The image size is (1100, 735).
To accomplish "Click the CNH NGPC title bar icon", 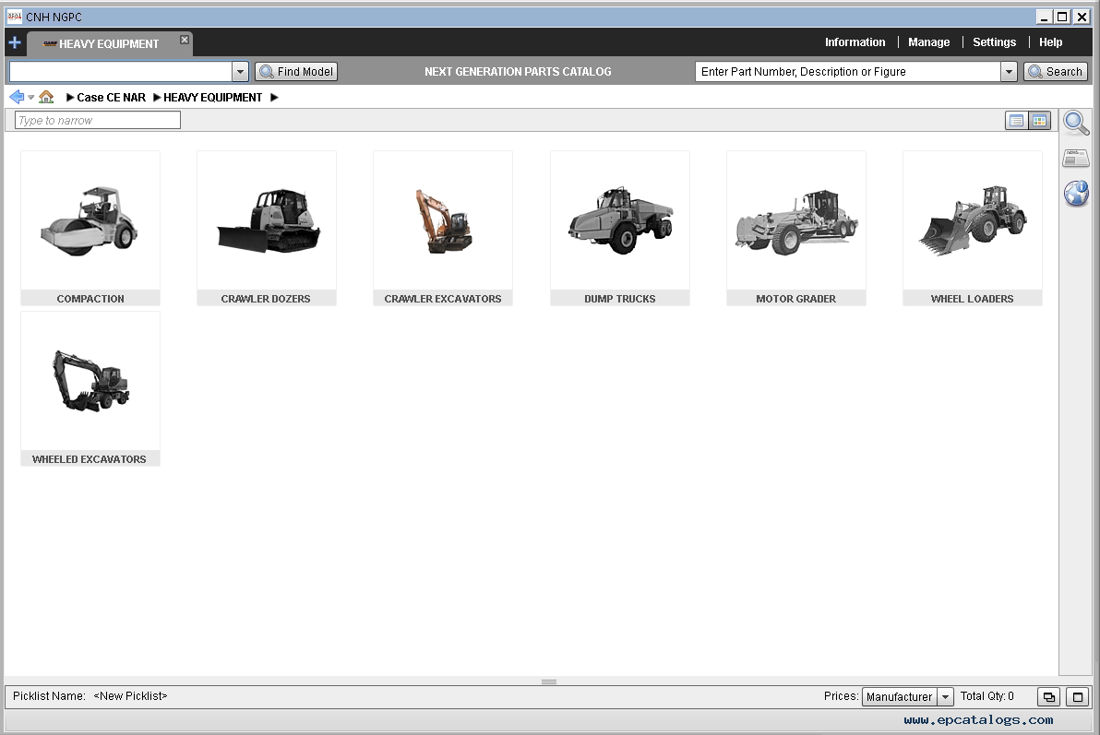I will [x=14, y=17].
